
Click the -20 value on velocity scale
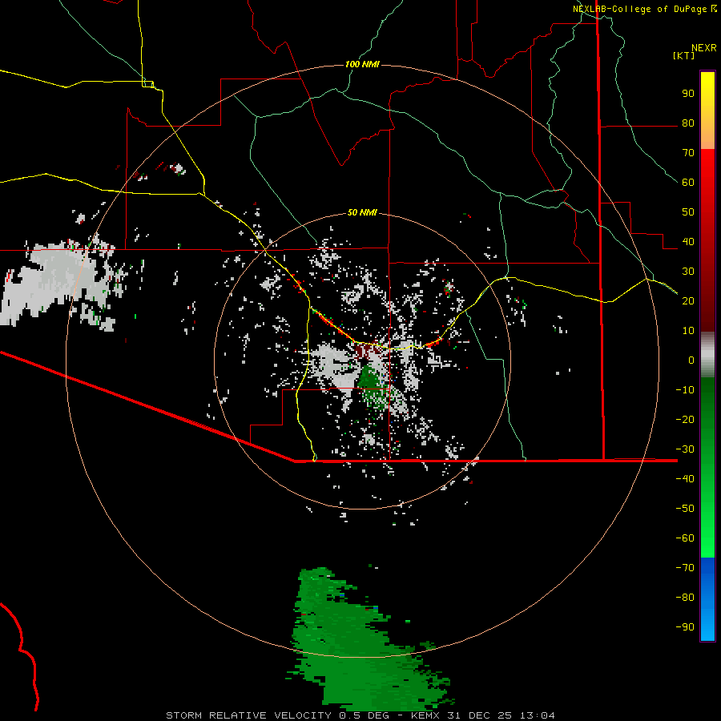pyautogui.click(x=685, y=420)
